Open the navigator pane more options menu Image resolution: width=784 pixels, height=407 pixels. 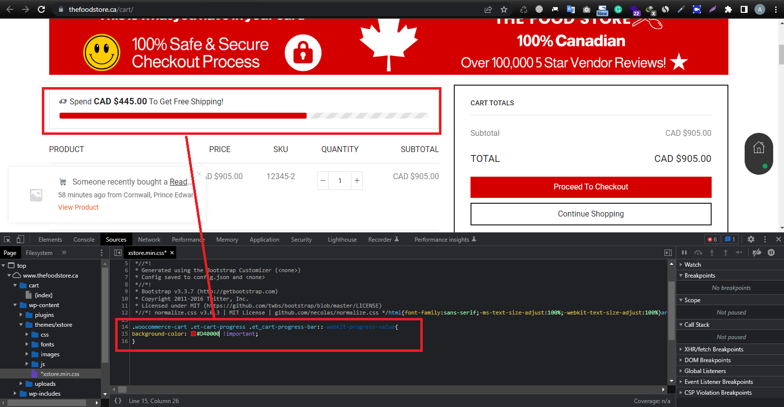point(102,252)
